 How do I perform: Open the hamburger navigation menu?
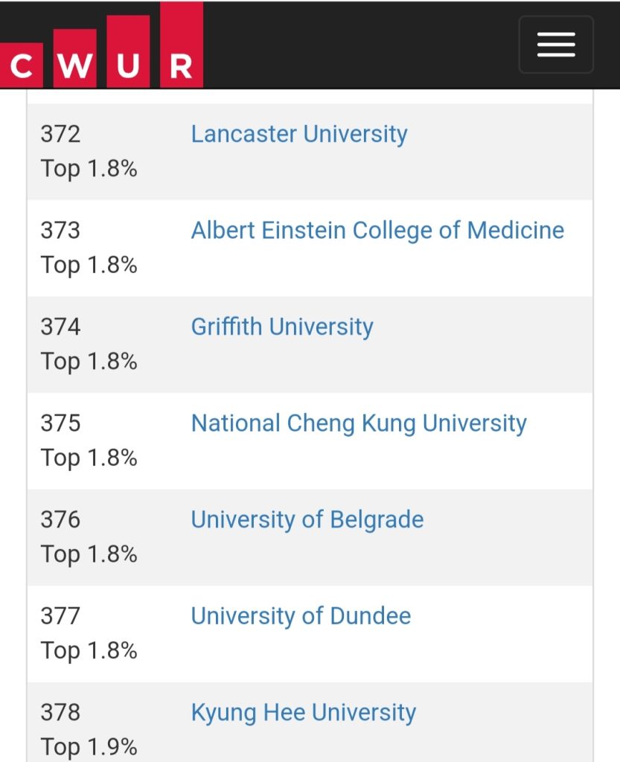[556, 44]
